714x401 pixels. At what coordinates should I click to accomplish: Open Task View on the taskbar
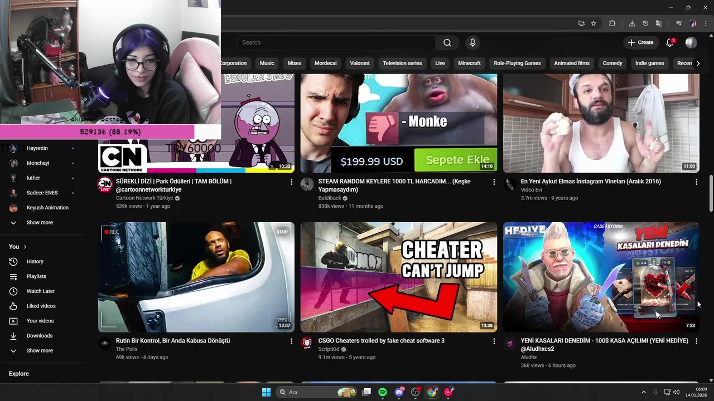[x=366, y=392]
